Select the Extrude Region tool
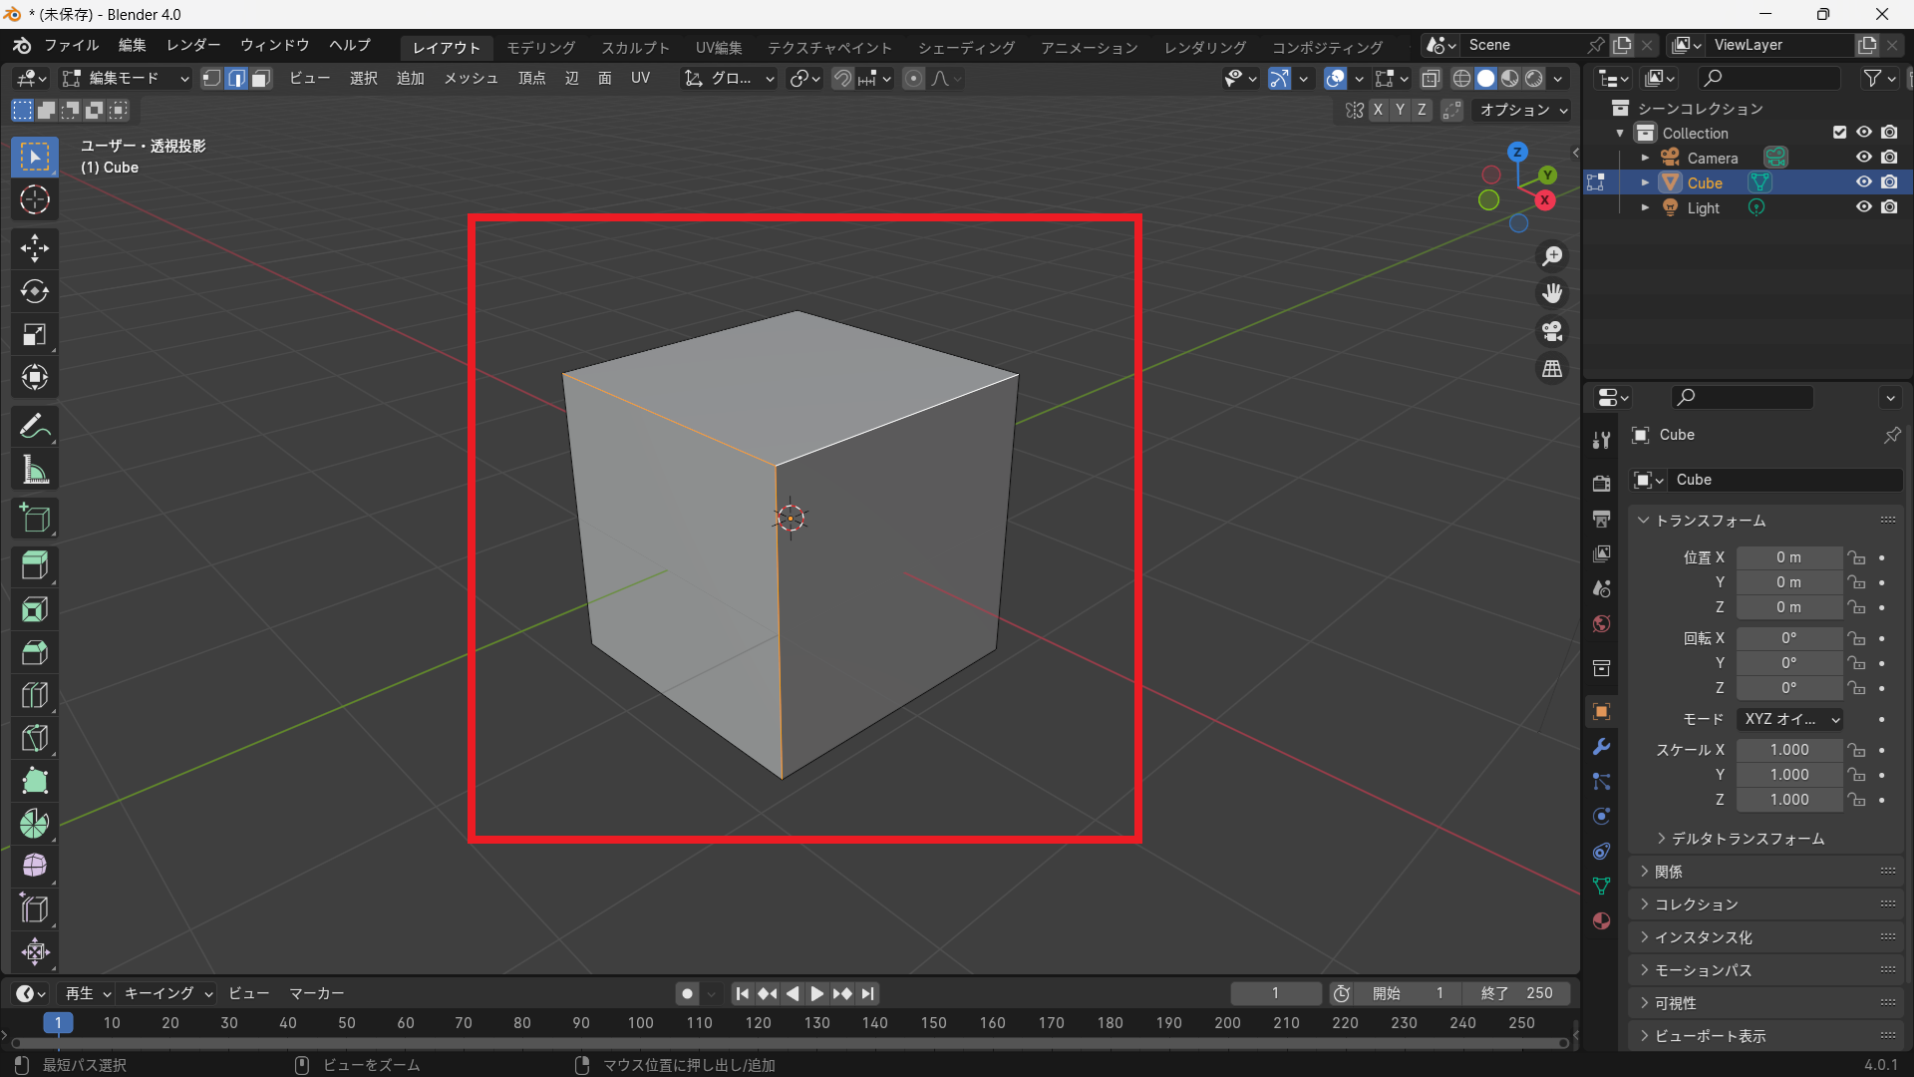1914x1077 pixels. click(x=35, y=565)
